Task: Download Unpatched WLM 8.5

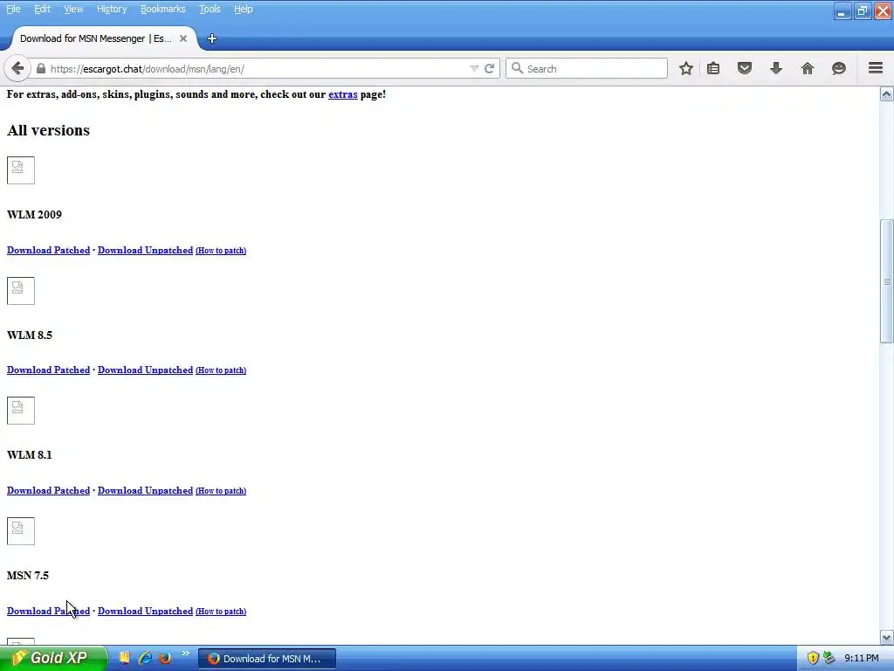Action: (x=146, y=370)
